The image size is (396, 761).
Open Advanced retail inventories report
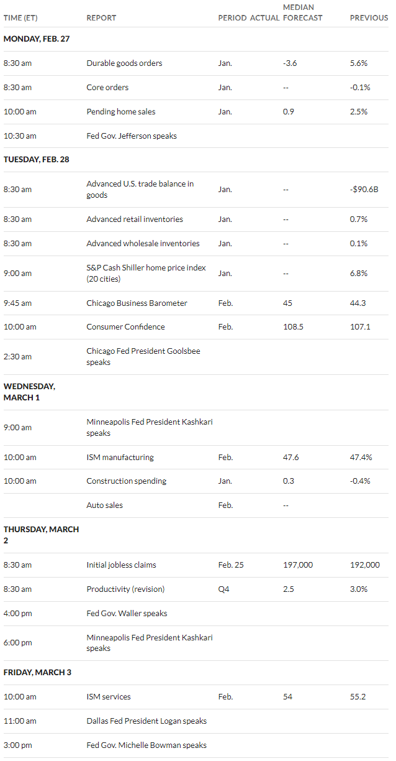pyautogui.click(x=135, y=219)
